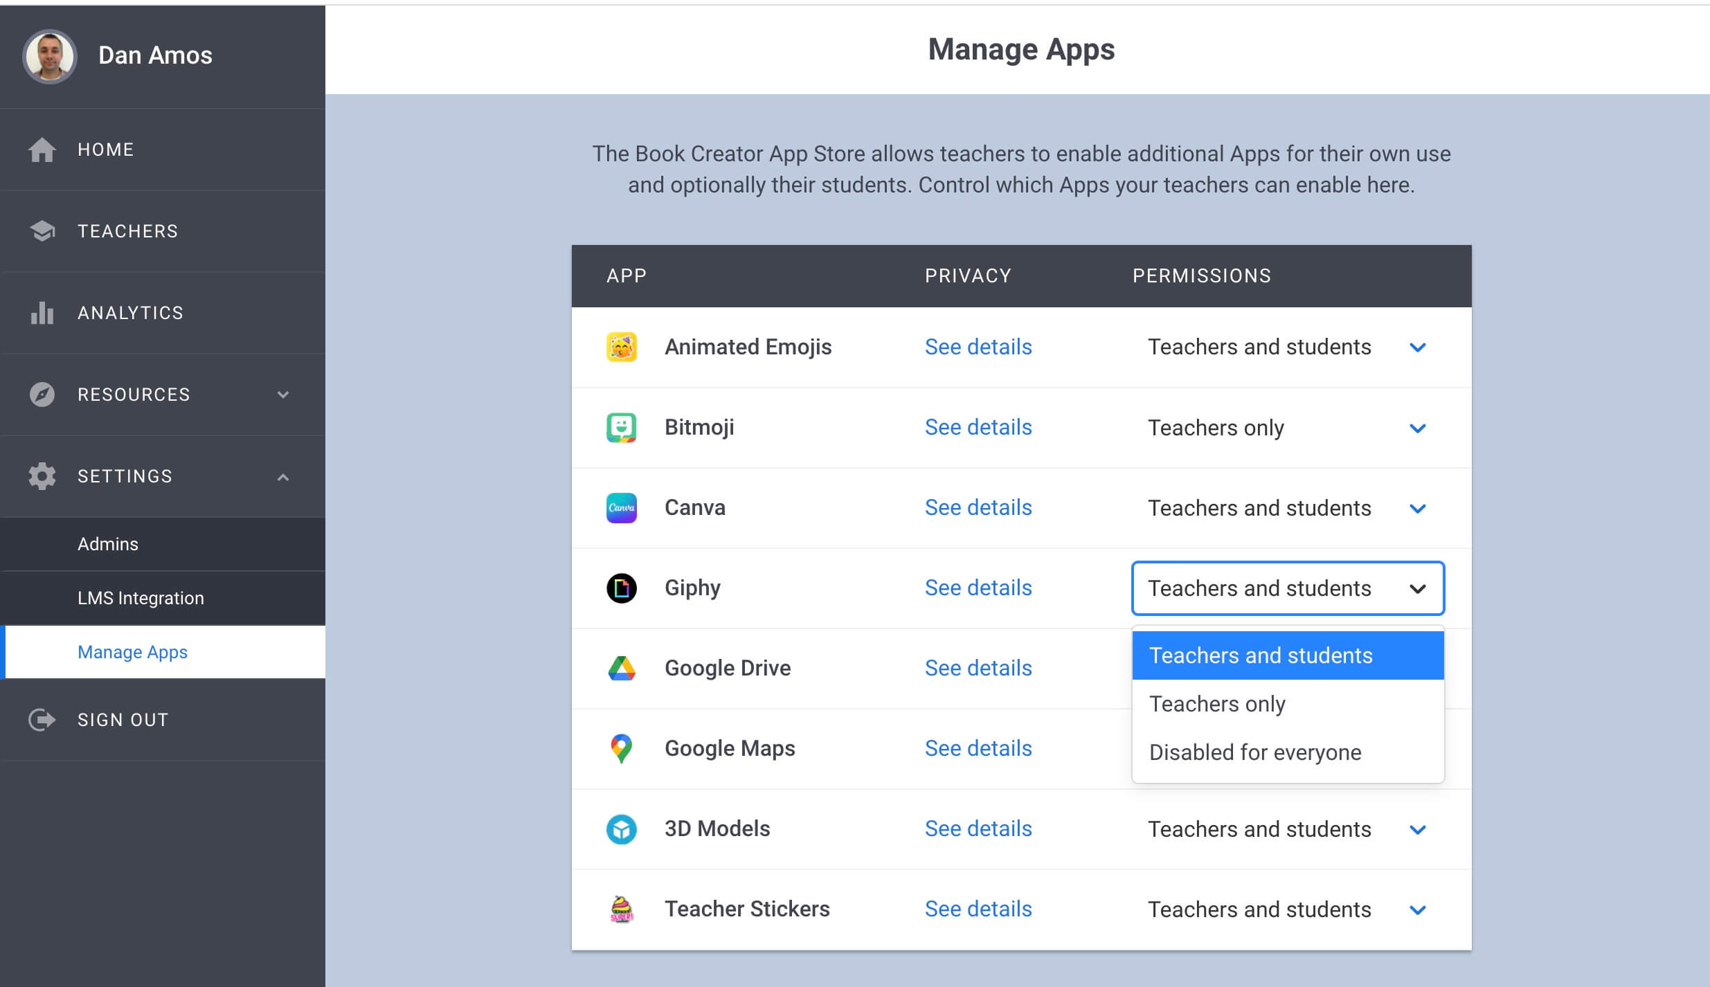This screenshot has width=1710, height=987.
Task: Select Manage Apps sub-item
Action: click(163, 652)
